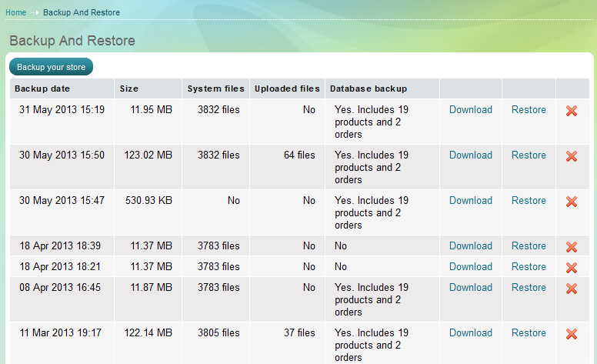
Task: Delete the 11 Mar 2013 19:17 backup
Action: 572,334
